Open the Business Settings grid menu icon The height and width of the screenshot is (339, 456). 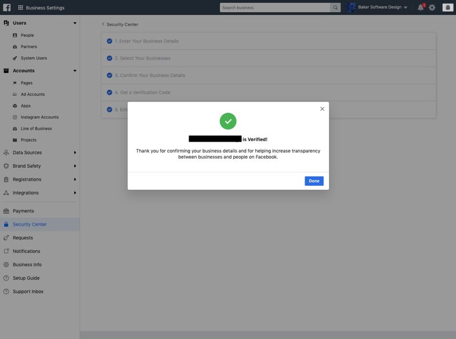[x=20, y=8]
